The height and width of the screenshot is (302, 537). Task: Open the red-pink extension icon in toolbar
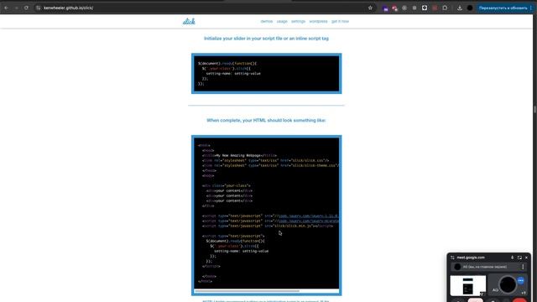point(395,8)
